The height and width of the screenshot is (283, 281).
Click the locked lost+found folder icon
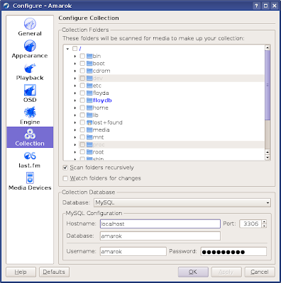click(x=89, y=122)
